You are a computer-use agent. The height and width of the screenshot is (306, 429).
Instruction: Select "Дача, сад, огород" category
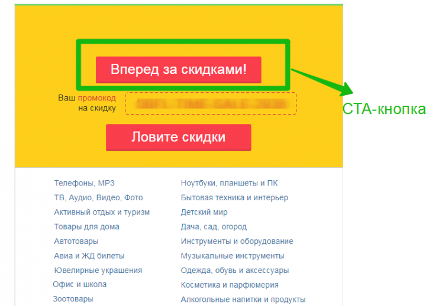214,227
